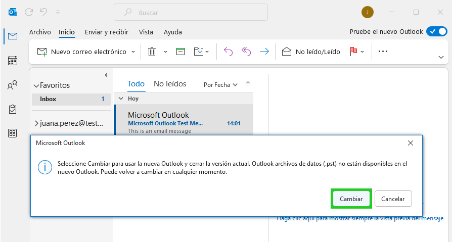Toggle sort order up-arrow
This screenshot has width=452, height=242.
248,84
